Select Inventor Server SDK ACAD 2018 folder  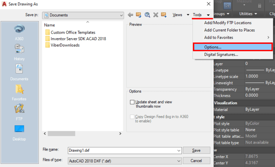[76, 39]
